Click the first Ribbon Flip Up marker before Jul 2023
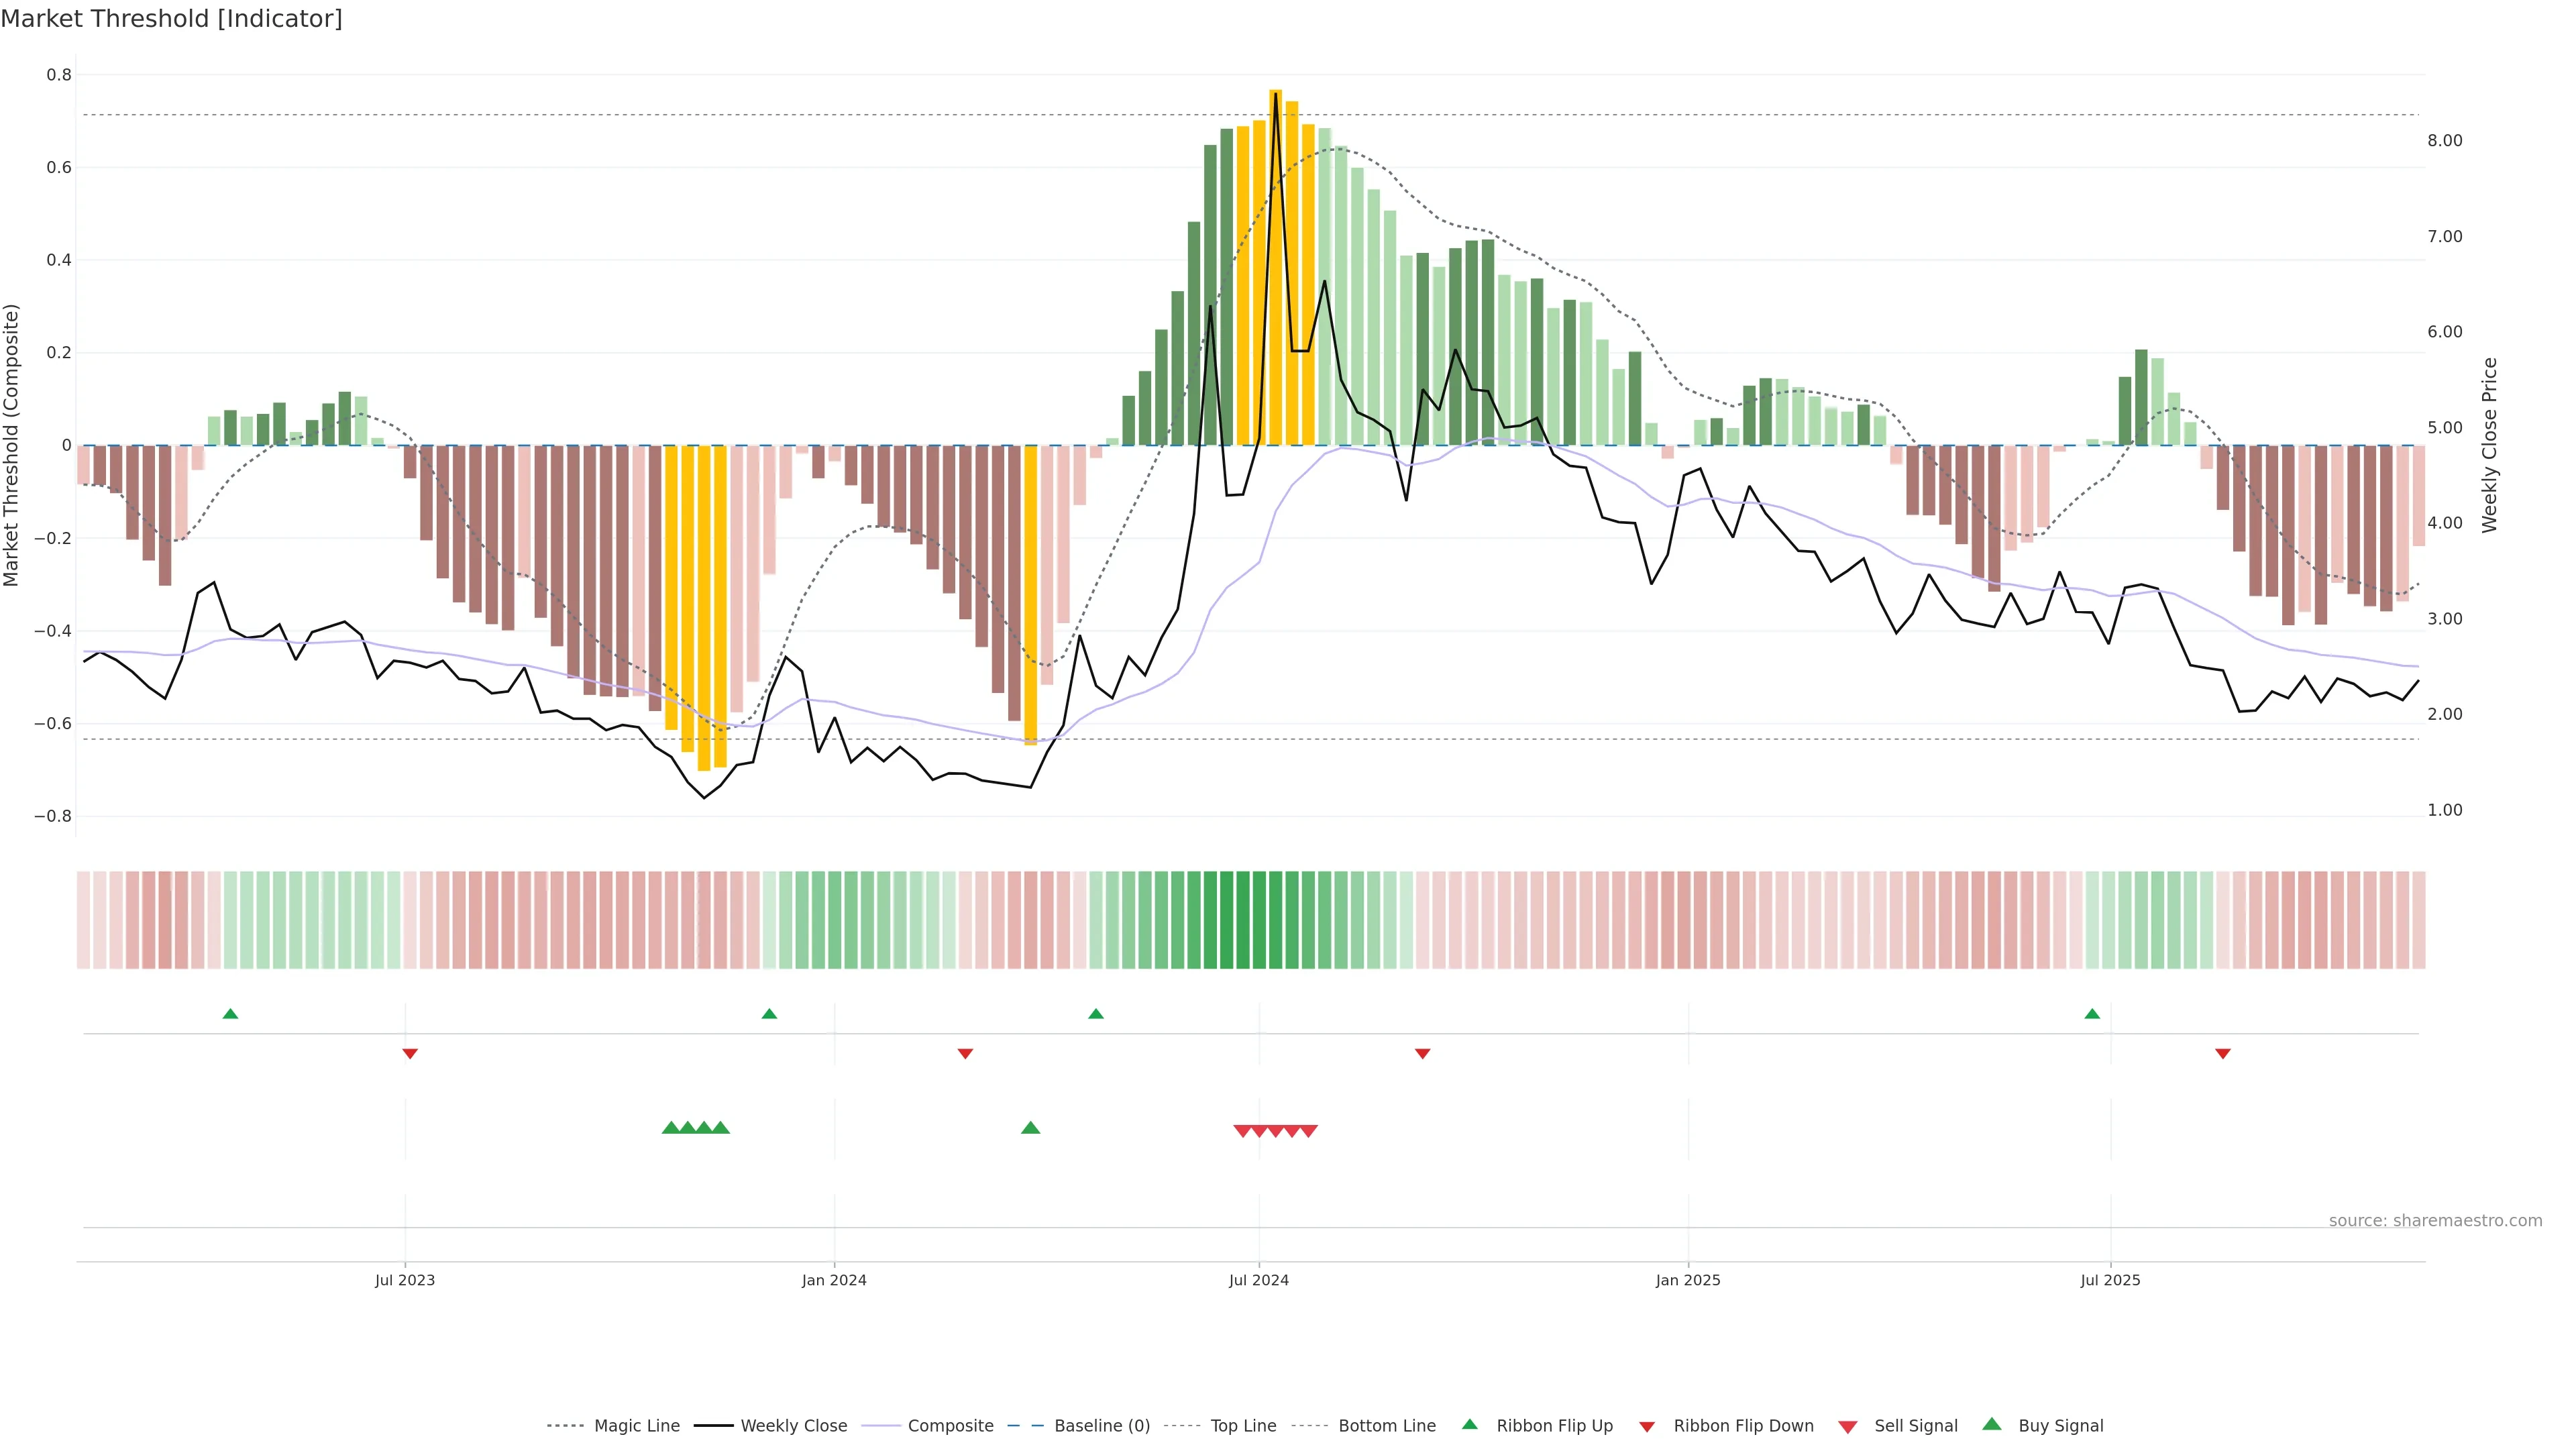This screenshot has width=2576, height=1449. 230,1014
